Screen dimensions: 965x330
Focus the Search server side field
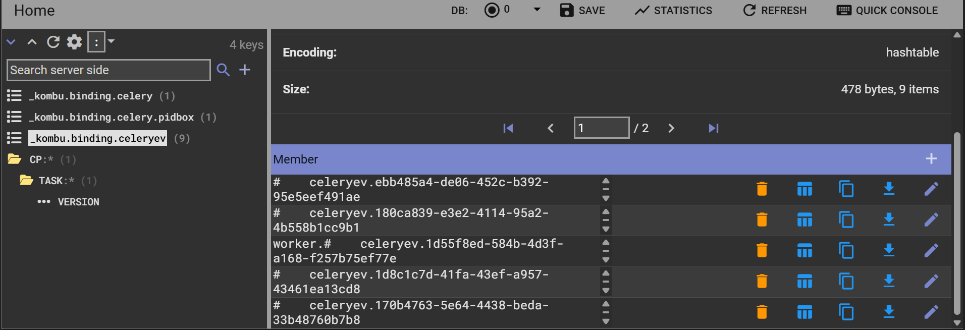109,70
